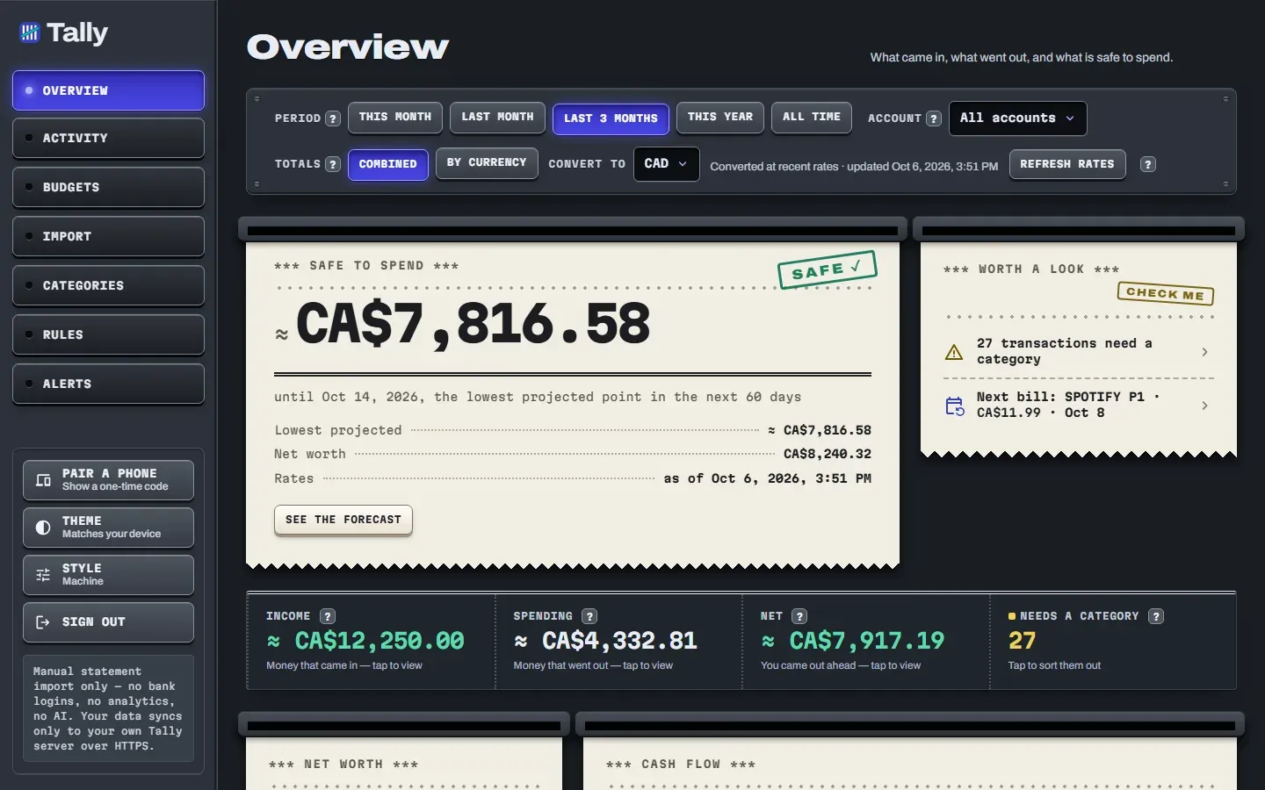
Task: Open the Rules page
Action: (x=108, y=335)
